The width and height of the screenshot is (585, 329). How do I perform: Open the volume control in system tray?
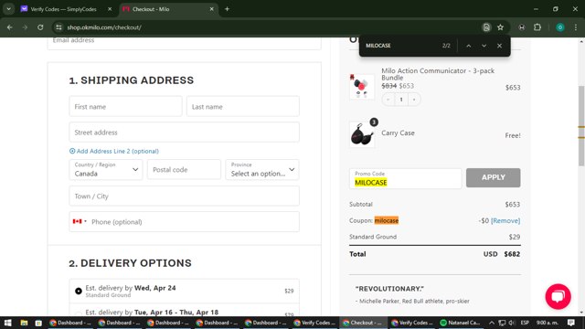click(512, 323)
